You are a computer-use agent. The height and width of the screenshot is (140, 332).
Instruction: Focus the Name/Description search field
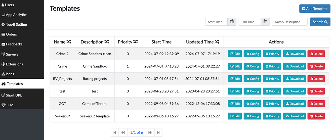coord(290,22)
